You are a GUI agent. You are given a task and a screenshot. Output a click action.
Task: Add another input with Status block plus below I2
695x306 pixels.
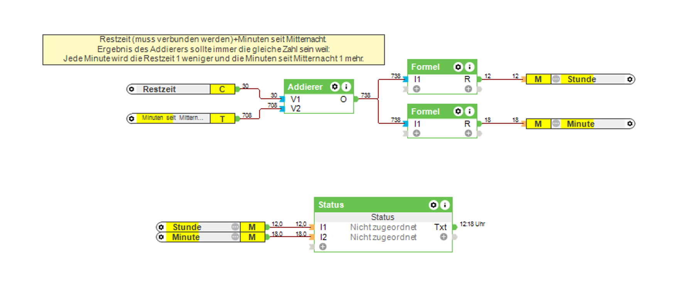pyautogui.click(x=323, y=247)
